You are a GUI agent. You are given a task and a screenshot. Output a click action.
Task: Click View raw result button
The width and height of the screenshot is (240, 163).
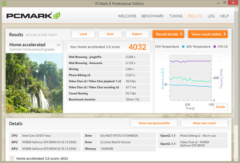click(204, 123)
